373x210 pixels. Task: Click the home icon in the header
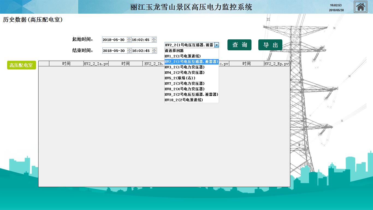360,7
